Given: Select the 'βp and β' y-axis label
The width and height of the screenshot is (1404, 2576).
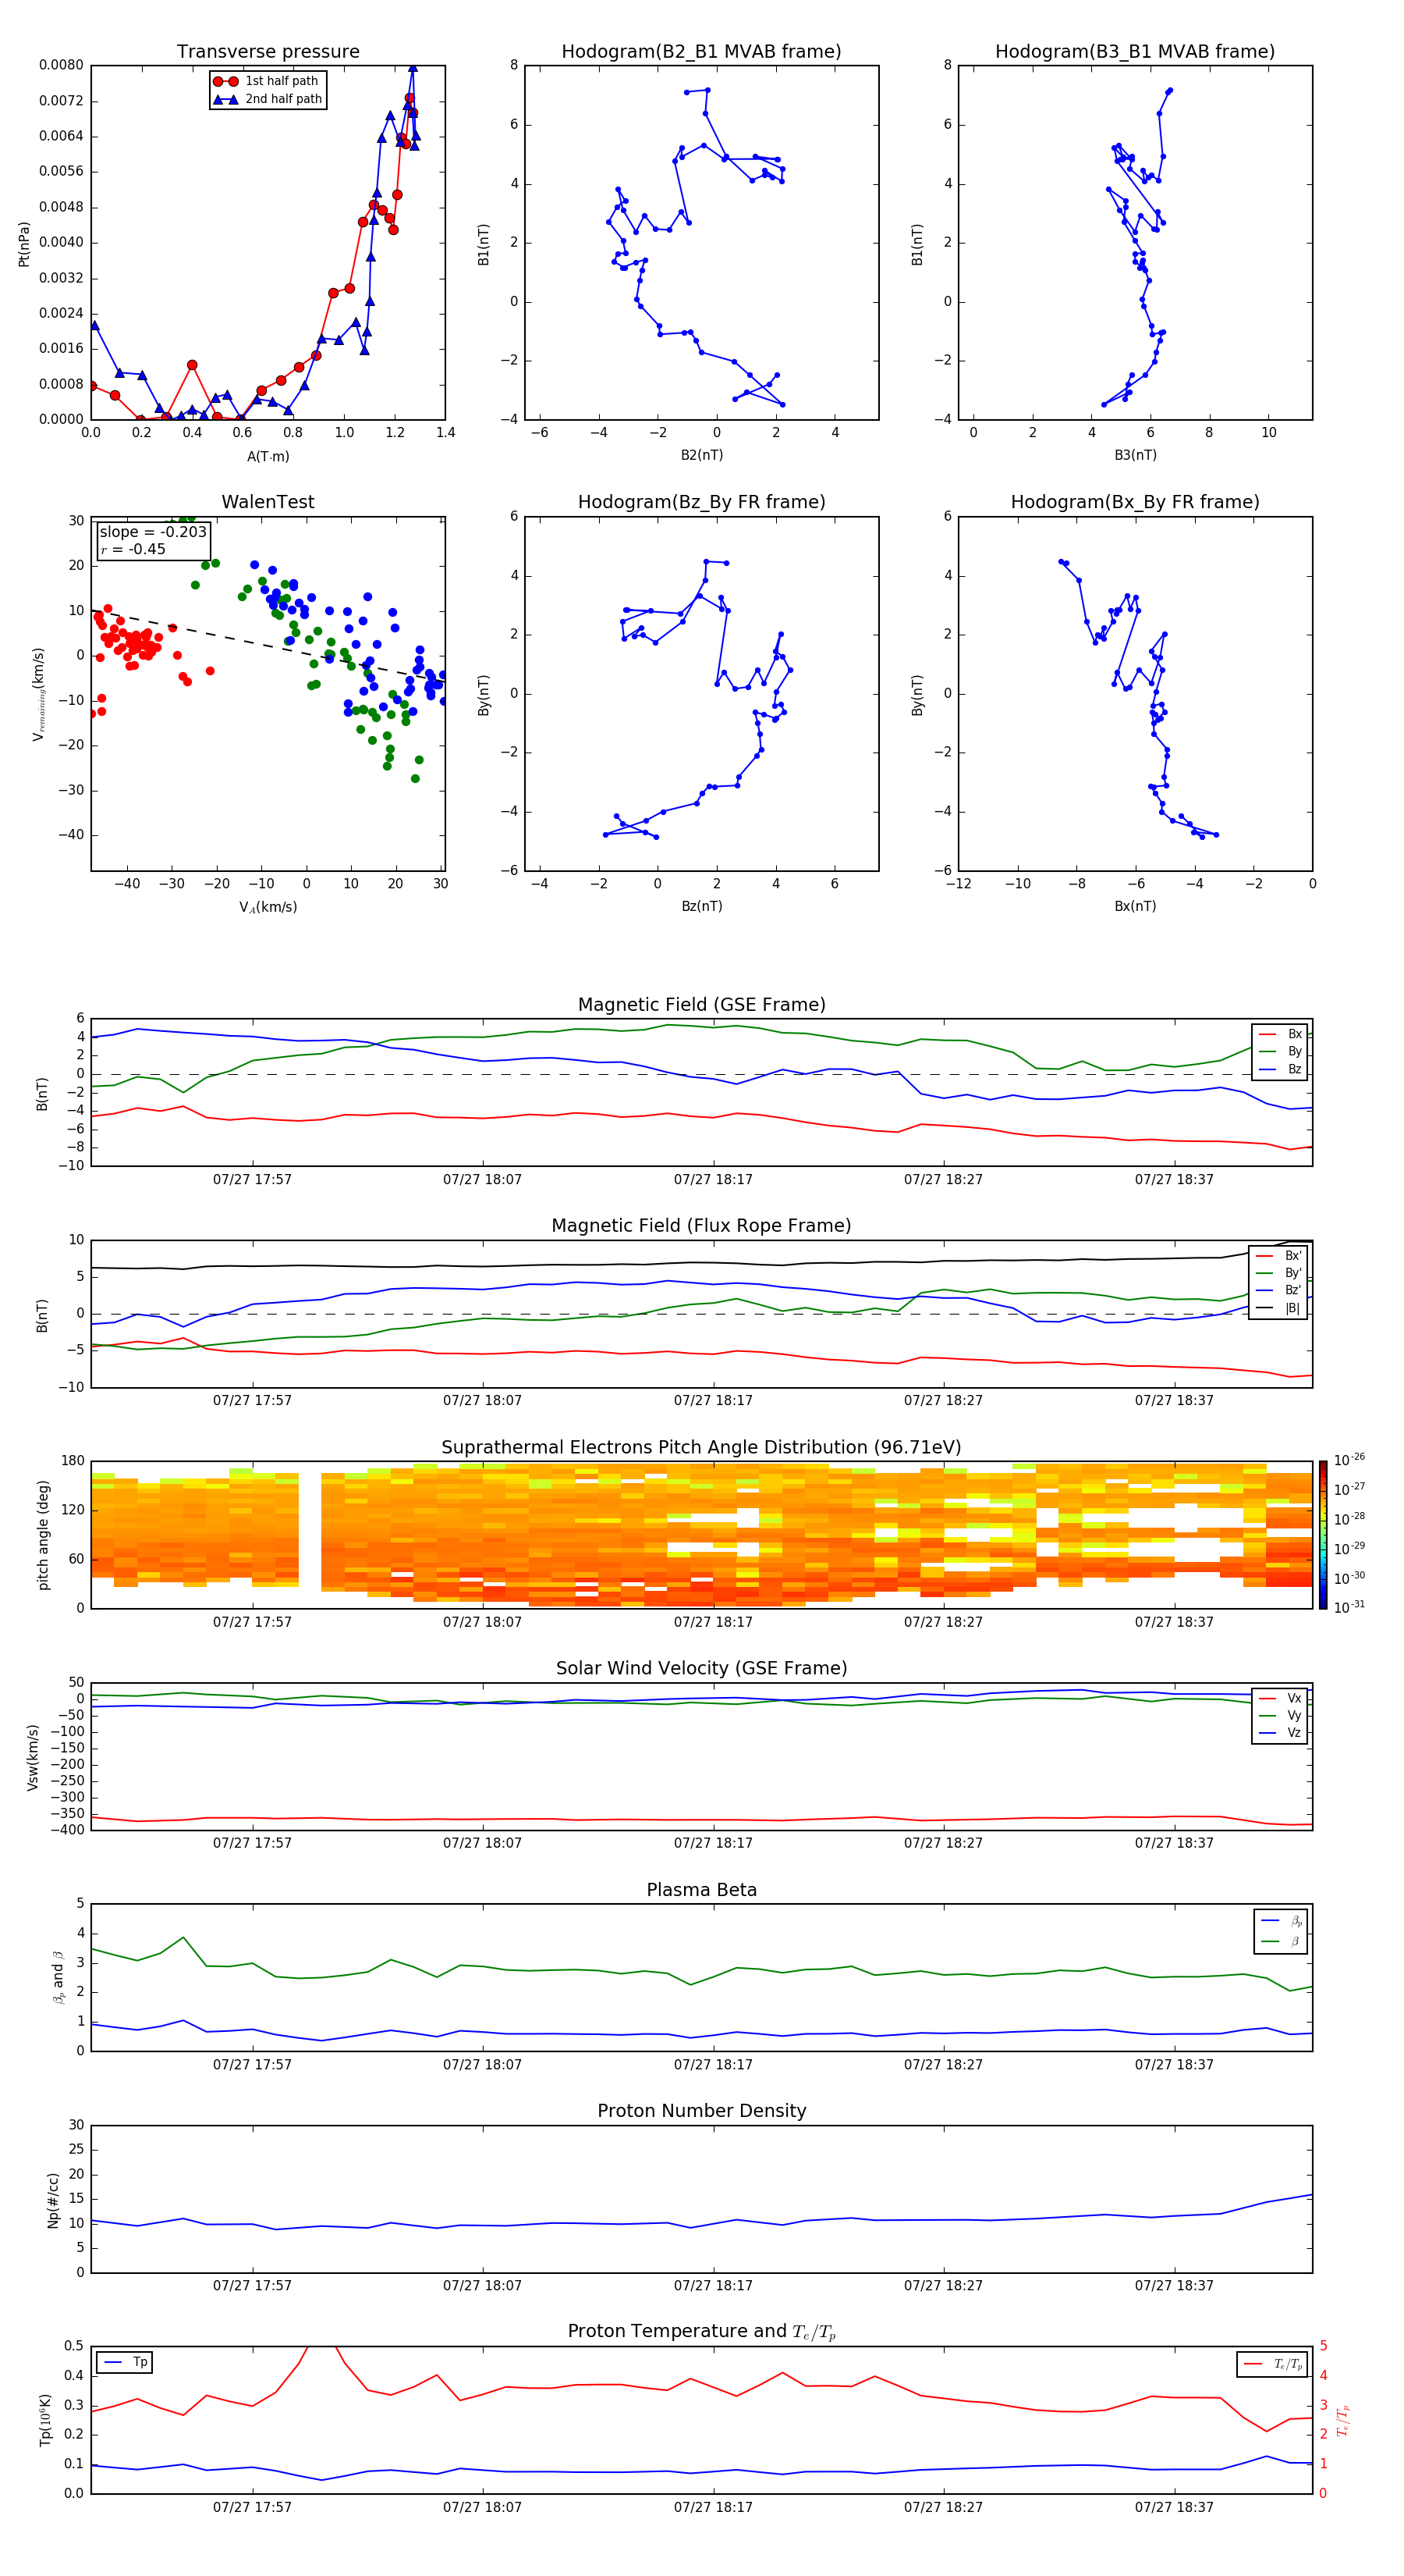Looking at the screenshot, I should 59,1978.
